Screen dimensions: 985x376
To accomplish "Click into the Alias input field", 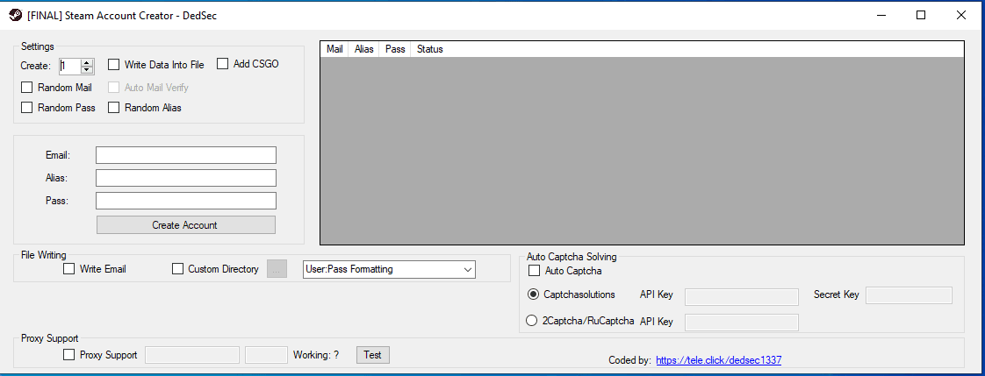I will point(186,178).
